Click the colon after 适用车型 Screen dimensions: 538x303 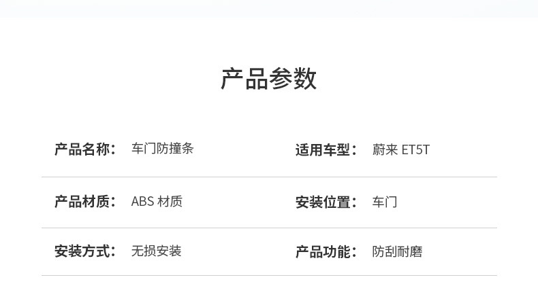click(354, 151)
